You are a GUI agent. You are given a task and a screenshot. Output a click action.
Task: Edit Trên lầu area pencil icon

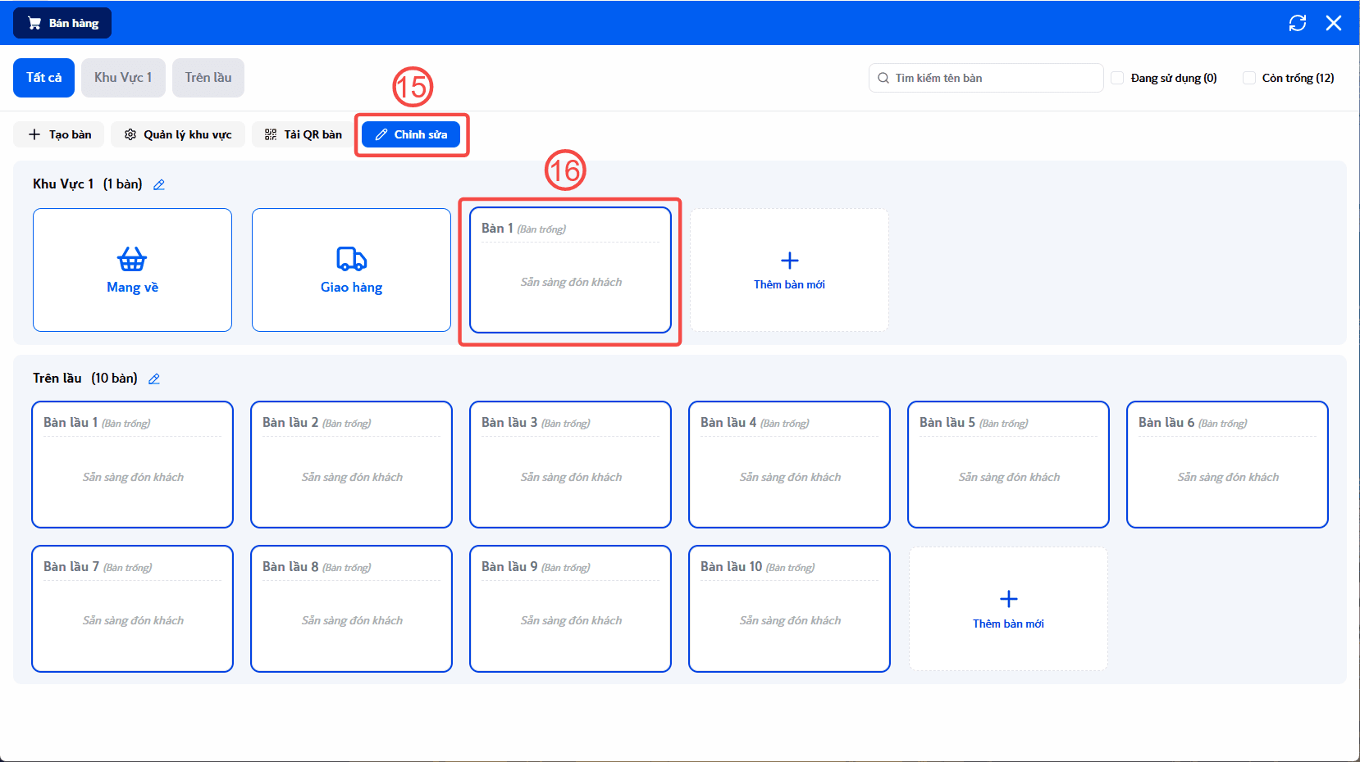pyautogui.click(x=154, y=379)
